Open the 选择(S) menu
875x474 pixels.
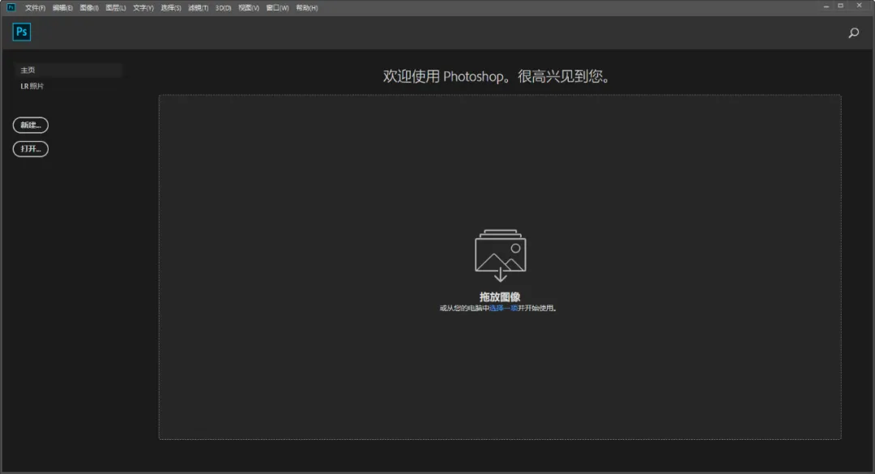coord(171,8)
